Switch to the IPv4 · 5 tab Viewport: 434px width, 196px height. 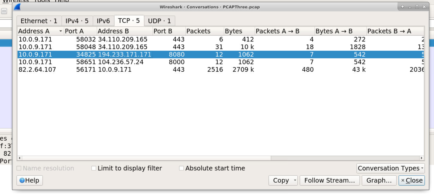click(x=77, y=21)
